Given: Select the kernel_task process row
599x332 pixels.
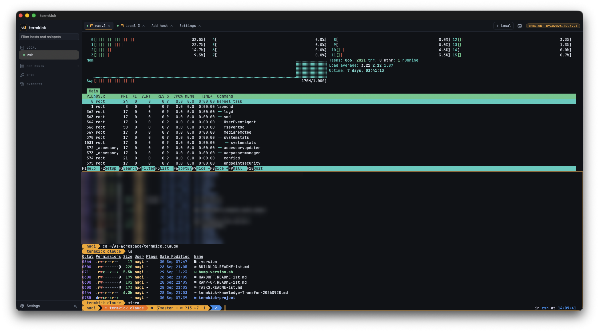Looking at the screenshot, I should 329,101.
